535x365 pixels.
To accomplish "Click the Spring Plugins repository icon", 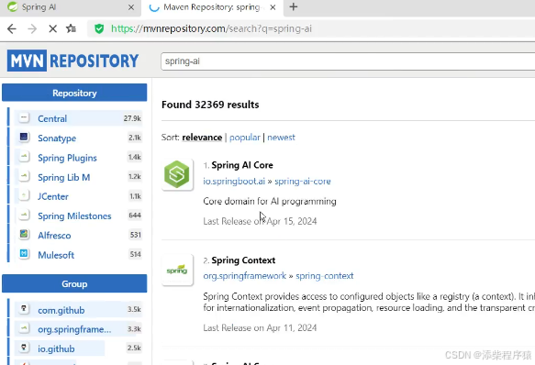I will (x=24, y=157).
